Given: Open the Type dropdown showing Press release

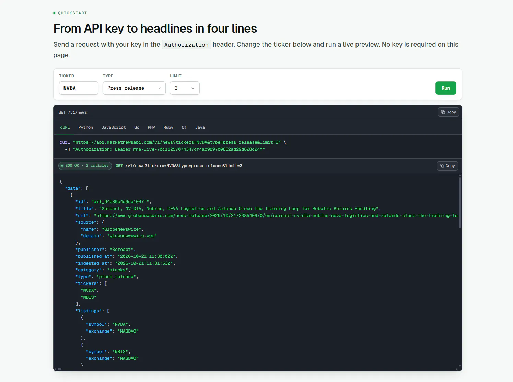Looking at the screenshot, I should 134,88.
